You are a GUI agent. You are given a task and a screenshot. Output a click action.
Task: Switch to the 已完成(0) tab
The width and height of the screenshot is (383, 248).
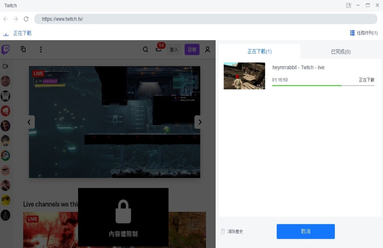[341, 51]
